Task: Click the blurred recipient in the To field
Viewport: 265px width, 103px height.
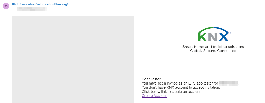Action: click(32, 9)
